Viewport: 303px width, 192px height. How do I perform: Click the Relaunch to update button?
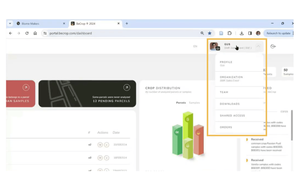click(278, 33)
